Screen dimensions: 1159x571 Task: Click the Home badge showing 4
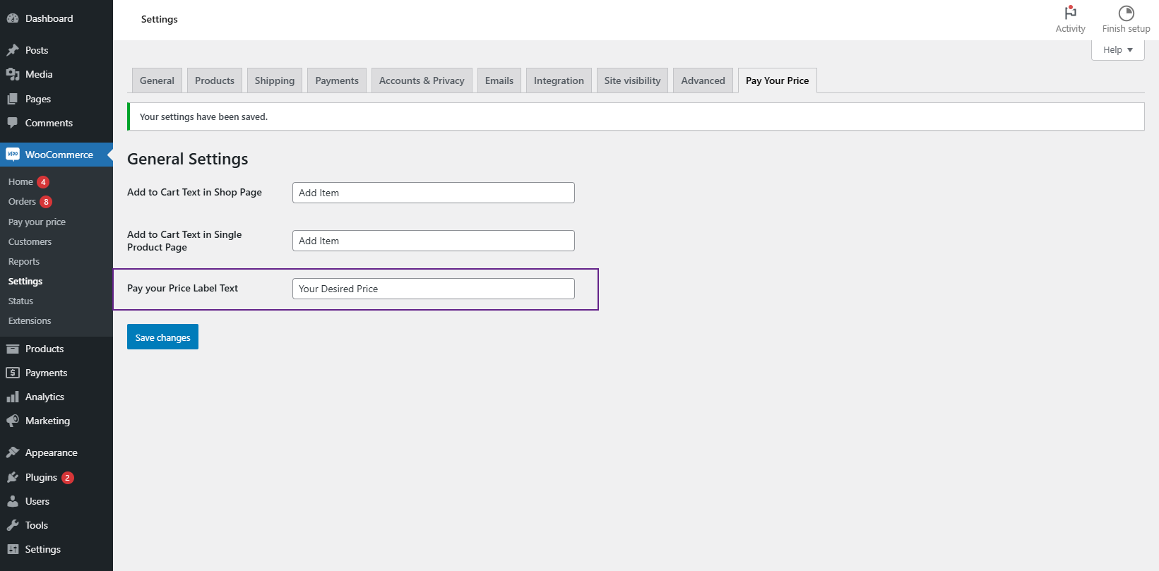click(x=43, y=182)
